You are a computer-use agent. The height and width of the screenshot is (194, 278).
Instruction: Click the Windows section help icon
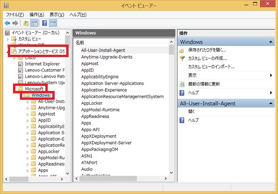coord(182,92)
